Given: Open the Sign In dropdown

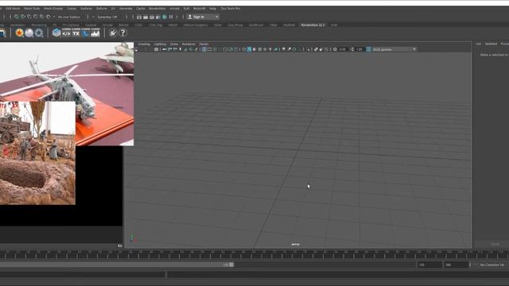Looking at the screenshot, I should click(204, 17).
